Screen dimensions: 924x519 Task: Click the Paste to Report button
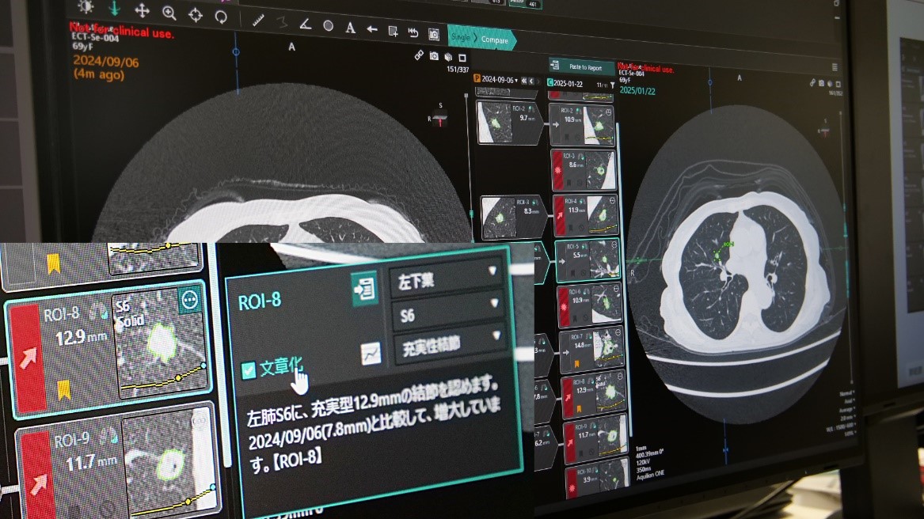pyautogui.click(x=582, y=67)
